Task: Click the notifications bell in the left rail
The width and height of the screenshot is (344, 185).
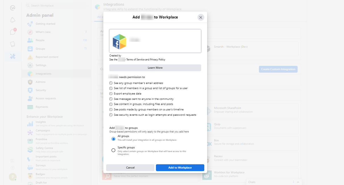Action: [13, 20]
